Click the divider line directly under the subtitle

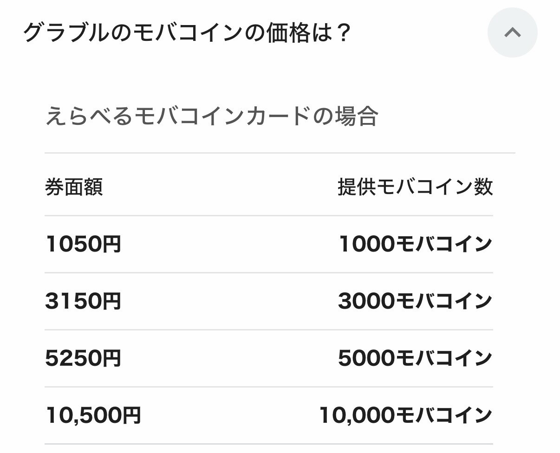coord(280,153)
